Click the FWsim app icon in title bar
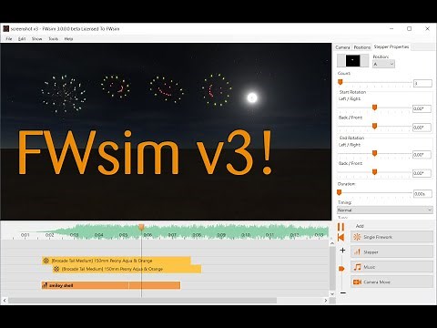437x328 pixels. coord(6,29)
